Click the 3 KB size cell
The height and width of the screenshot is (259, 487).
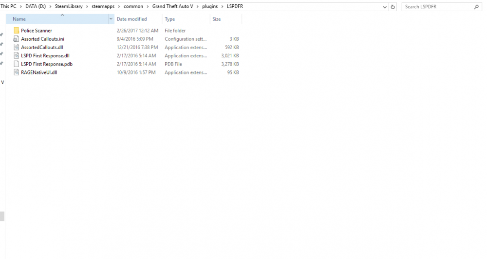coord(234,39)
